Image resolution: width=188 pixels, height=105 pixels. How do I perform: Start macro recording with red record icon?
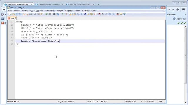pyautogui.click(x=99, y=14)
